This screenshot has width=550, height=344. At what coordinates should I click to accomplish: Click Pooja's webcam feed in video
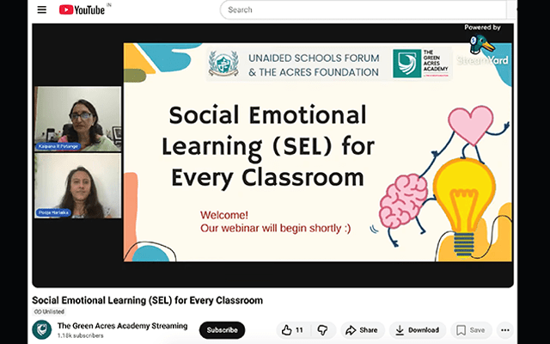click(x=77, y=184)
